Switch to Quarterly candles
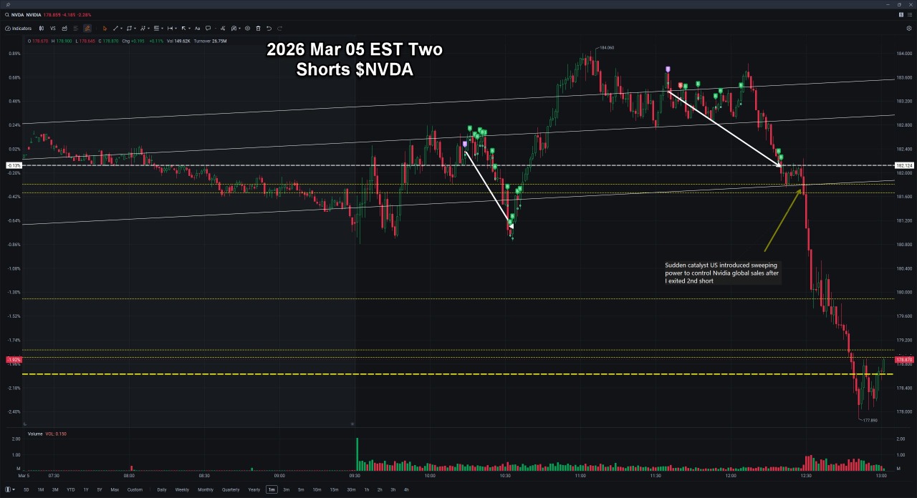 point(231,489)
